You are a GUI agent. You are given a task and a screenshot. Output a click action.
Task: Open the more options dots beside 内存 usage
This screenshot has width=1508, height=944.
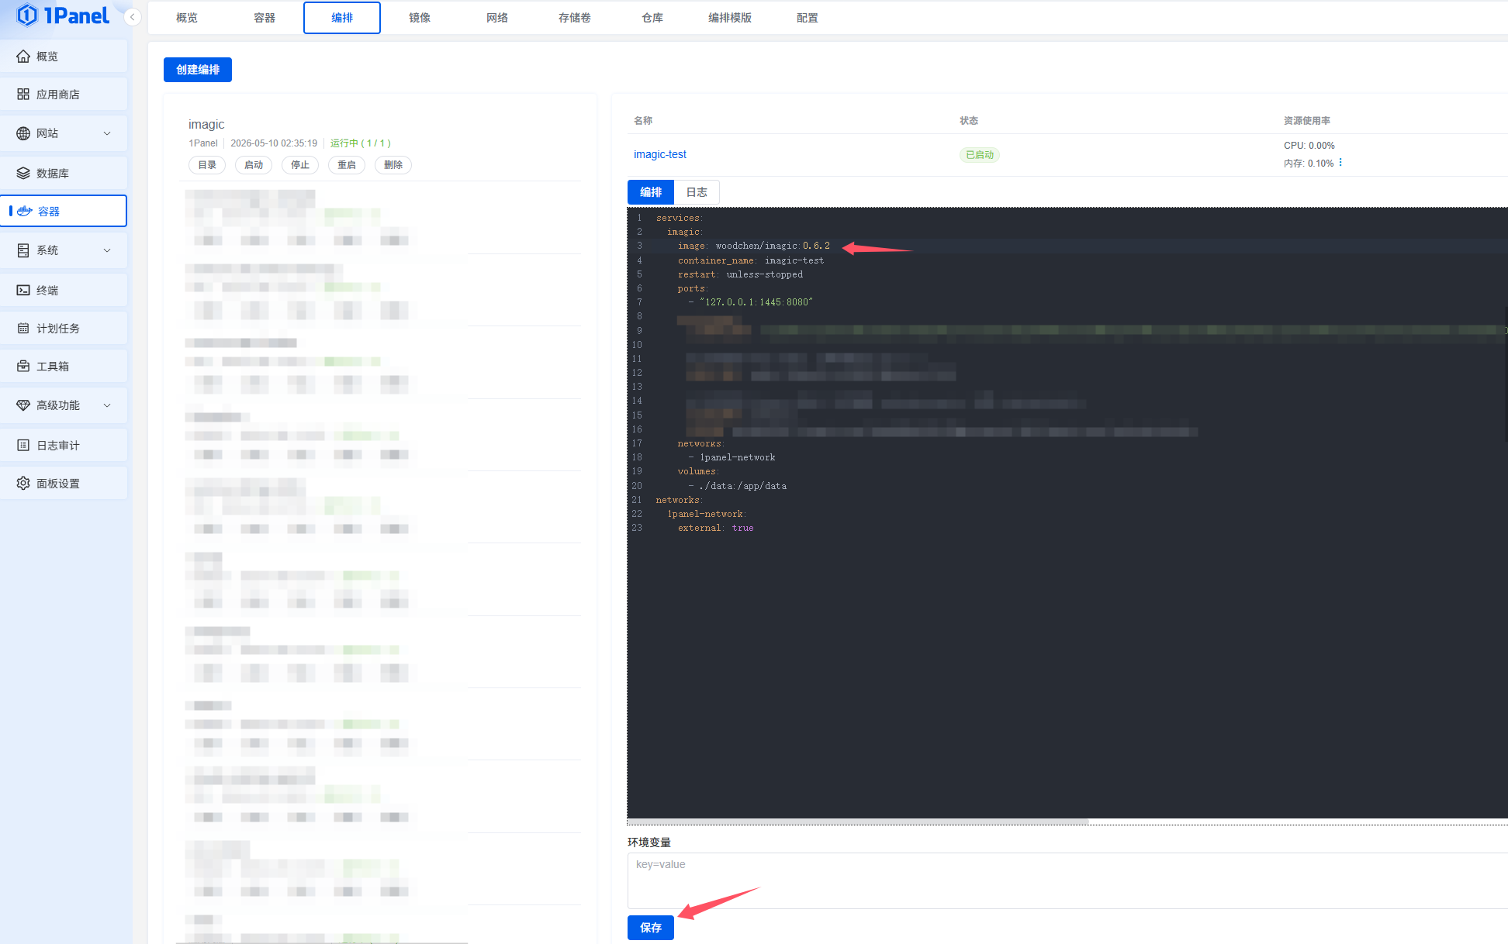tap(1340, 163)
